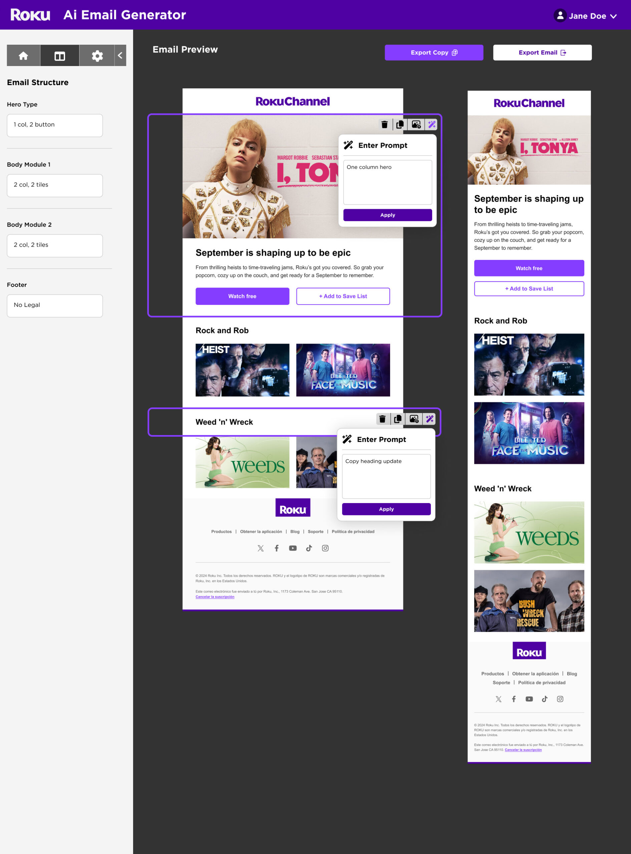The height and width of the screenshot is (854, 631).
Task: Open the Body Module 1 dropdown
Action: click(55, 185)
